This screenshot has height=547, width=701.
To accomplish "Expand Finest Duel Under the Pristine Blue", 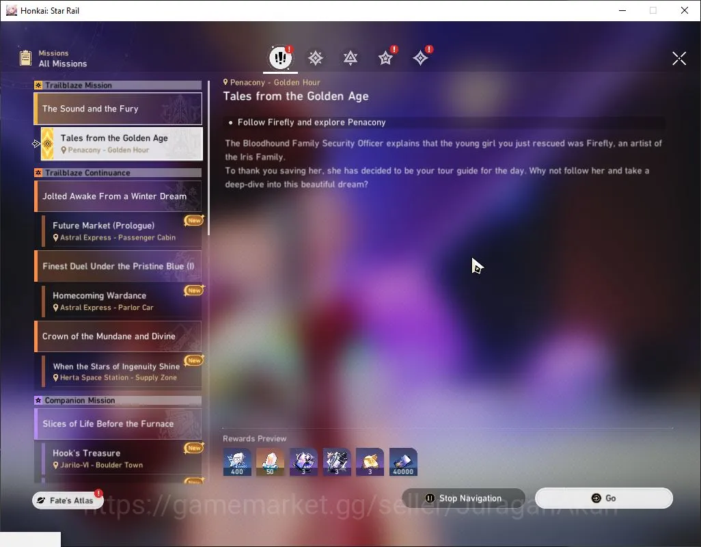I will pos(118,266).
